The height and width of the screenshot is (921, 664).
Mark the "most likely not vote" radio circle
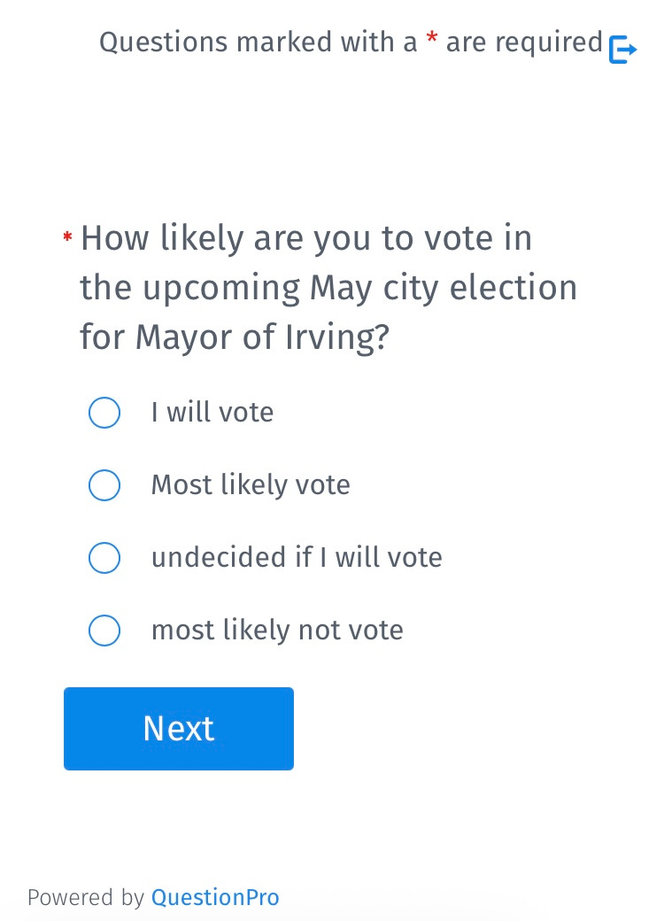pos(104,631)
